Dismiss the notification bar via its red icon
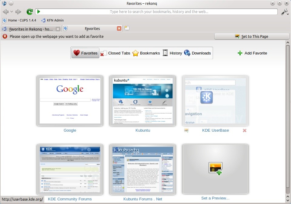Viewport: 291px width, 204px height. point(5,36)
